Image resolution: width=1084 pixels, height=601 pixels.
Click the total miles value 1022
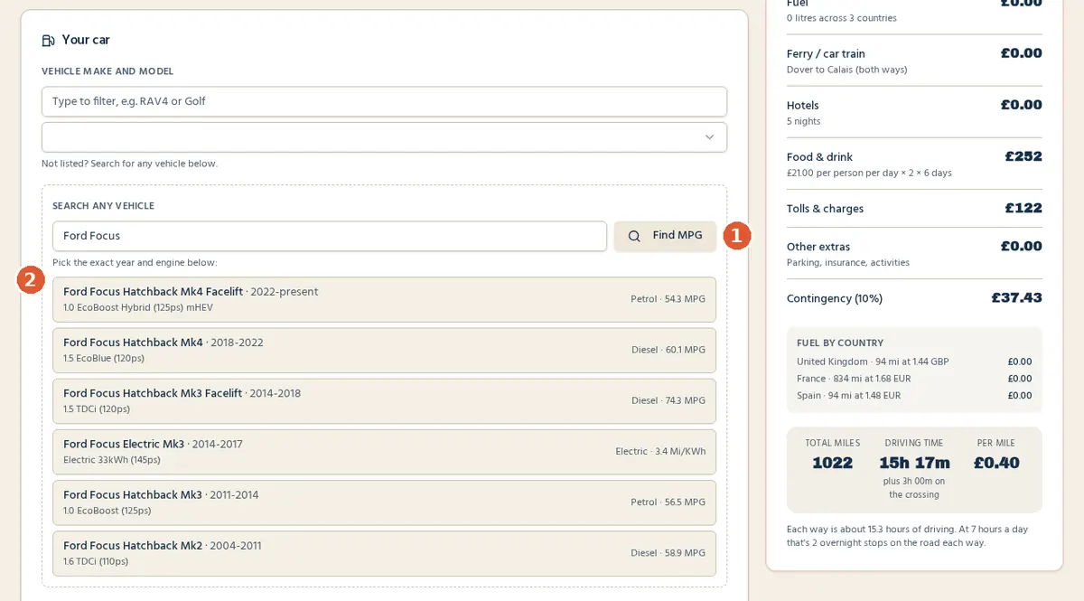coord(832,463)
